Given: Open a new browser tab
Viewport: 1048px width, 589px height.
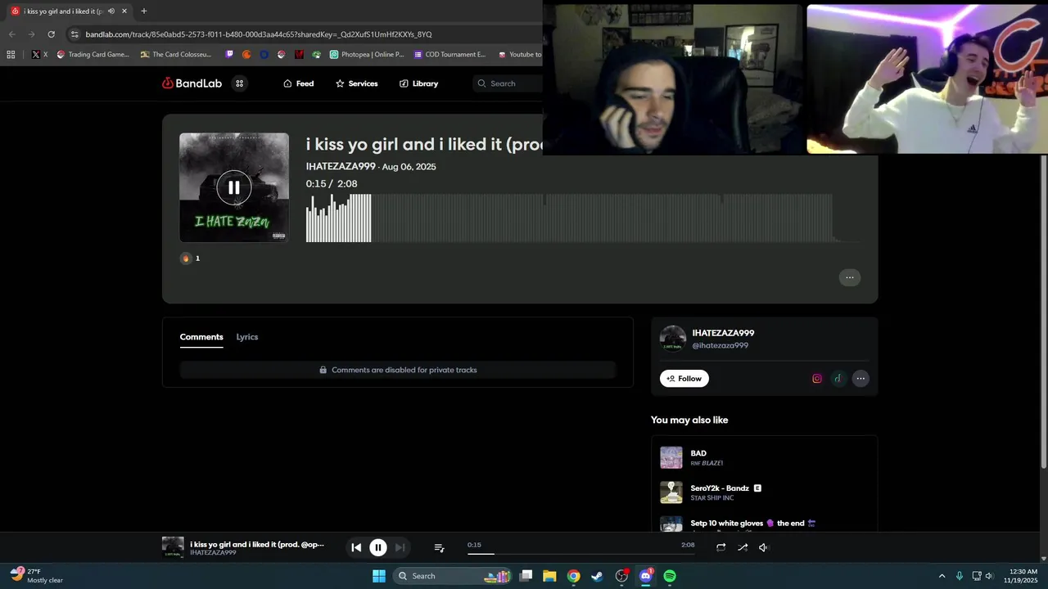Looking at the screenshot, I should (x=144, y=11).
